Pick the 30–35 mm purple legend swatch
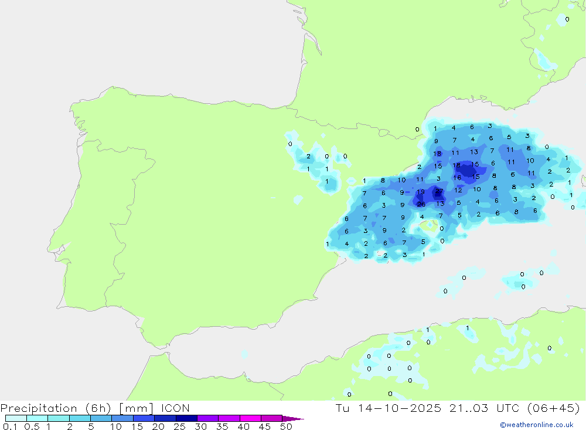 pyautogui.click(x=208, y=418)
